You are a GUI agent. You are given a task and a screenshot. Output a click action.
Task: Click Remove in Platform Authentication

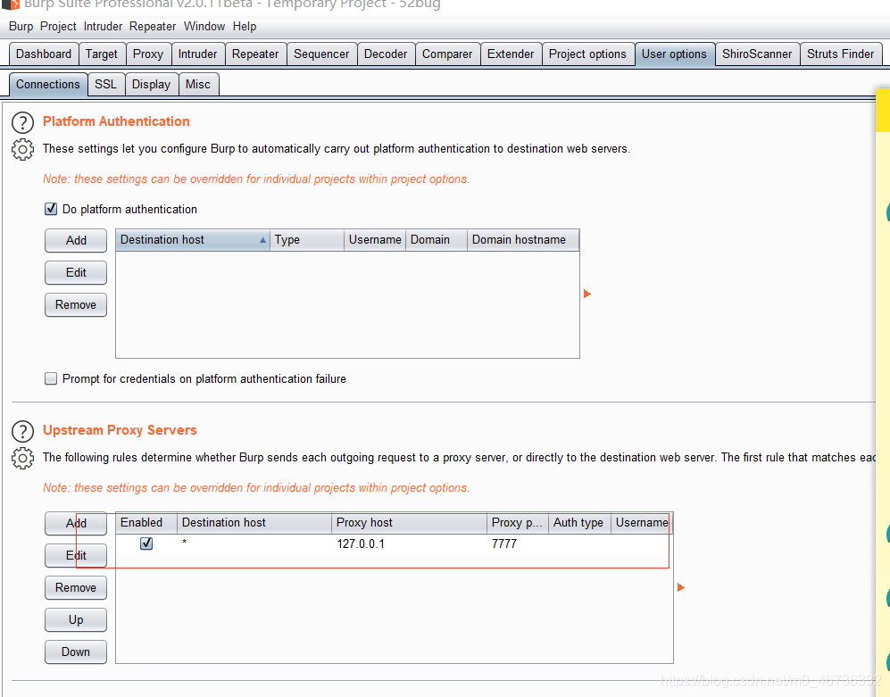pos(76,305)
